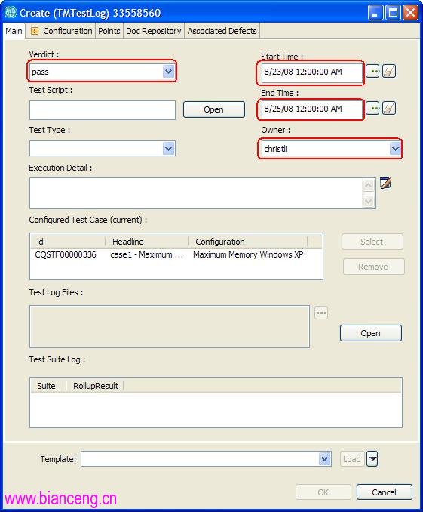This screenshot has width=423, height=512.
Task: Close the Create TMTestLog window
Action: pyautogui.click(x=411, y=13)
